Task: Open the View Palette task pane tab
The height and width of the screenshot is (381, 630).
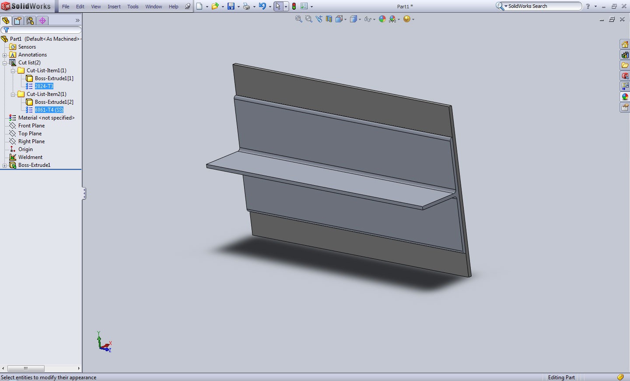Action: point(625,86)
